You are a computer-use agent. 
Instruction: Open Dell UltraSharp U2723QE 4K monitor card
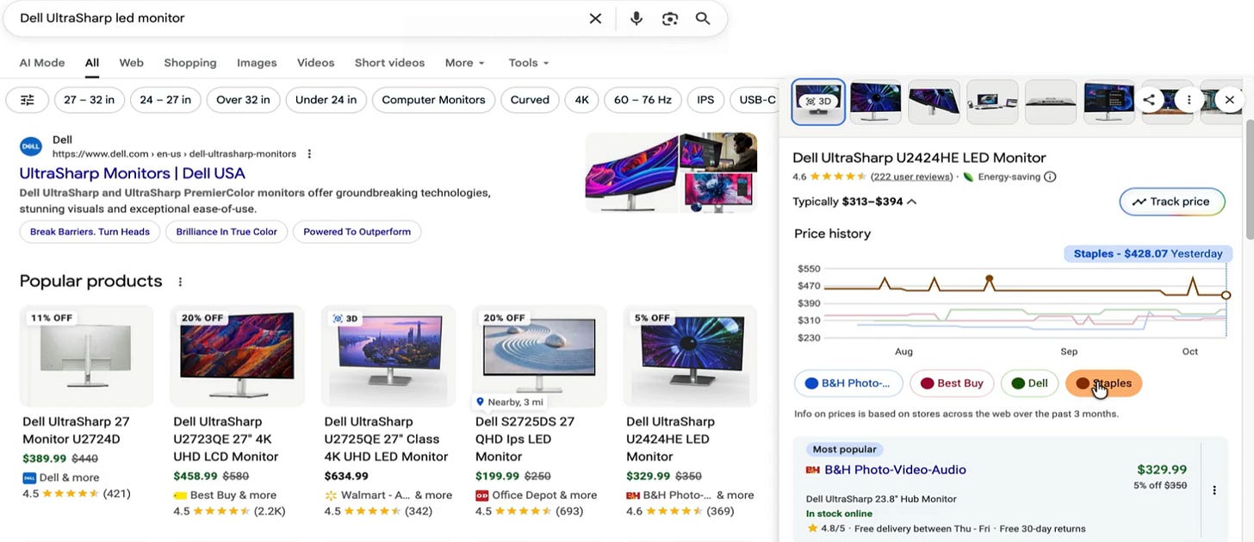coord(237,412)
